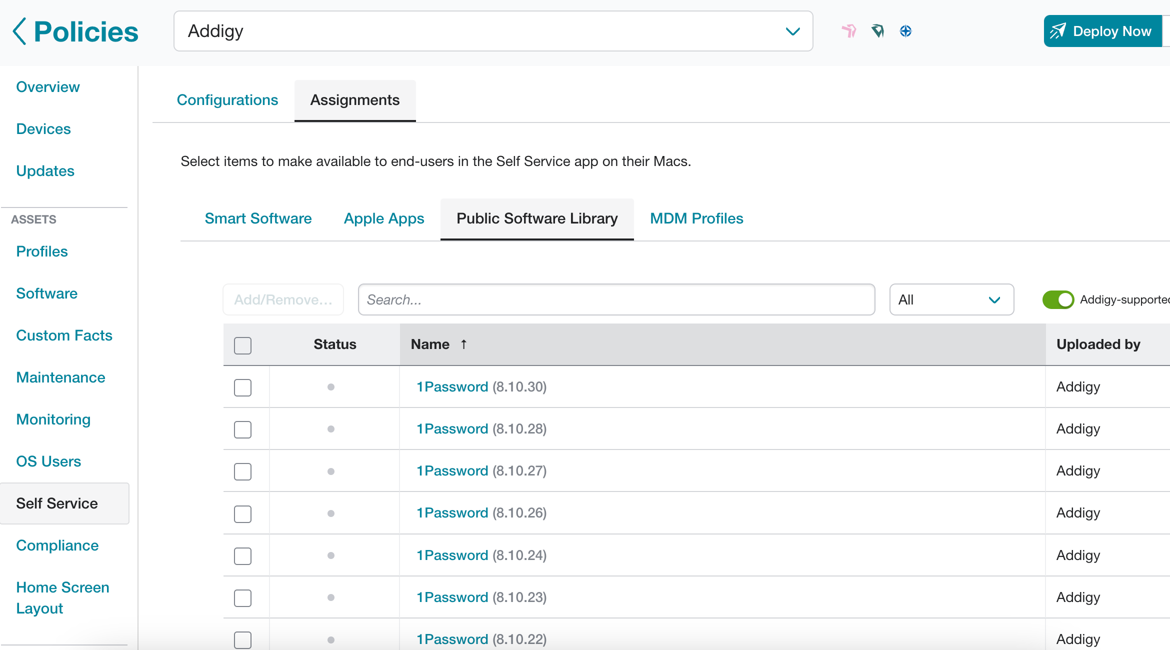
Task: Open 1Password (8.10.24) link
Action: 452,555
